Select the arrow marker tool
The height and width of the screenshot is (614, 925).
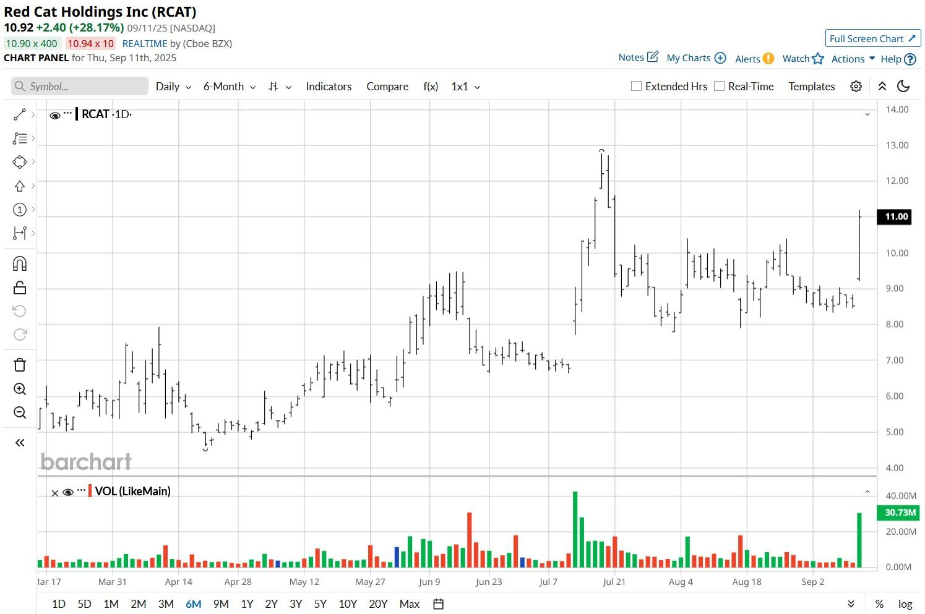coord(20,186)
